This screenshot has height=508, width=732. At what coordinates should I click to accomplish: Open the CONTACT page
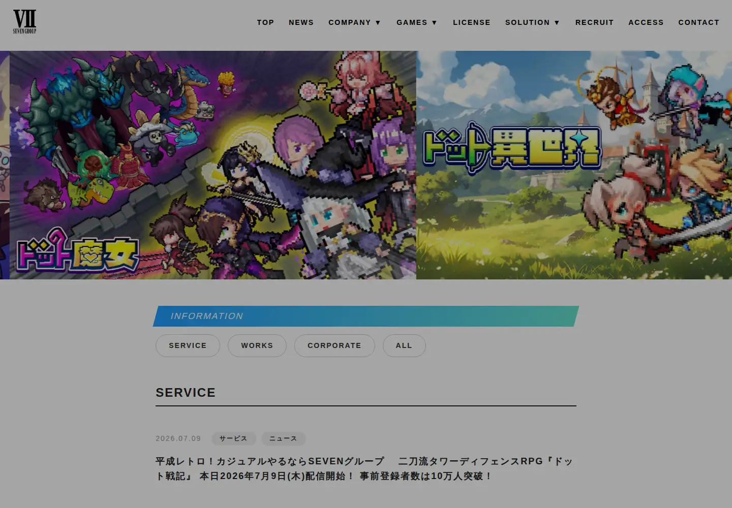[x=699, y=22]
